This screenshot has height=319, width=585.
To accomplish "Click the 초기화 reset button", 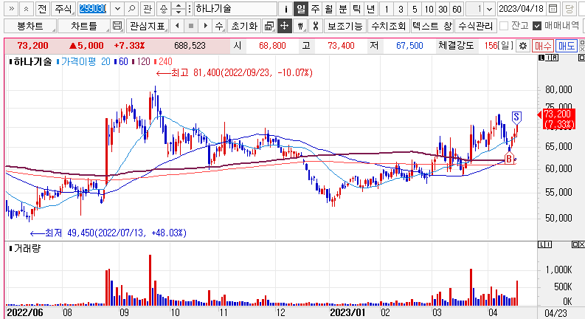I will 244,26.
